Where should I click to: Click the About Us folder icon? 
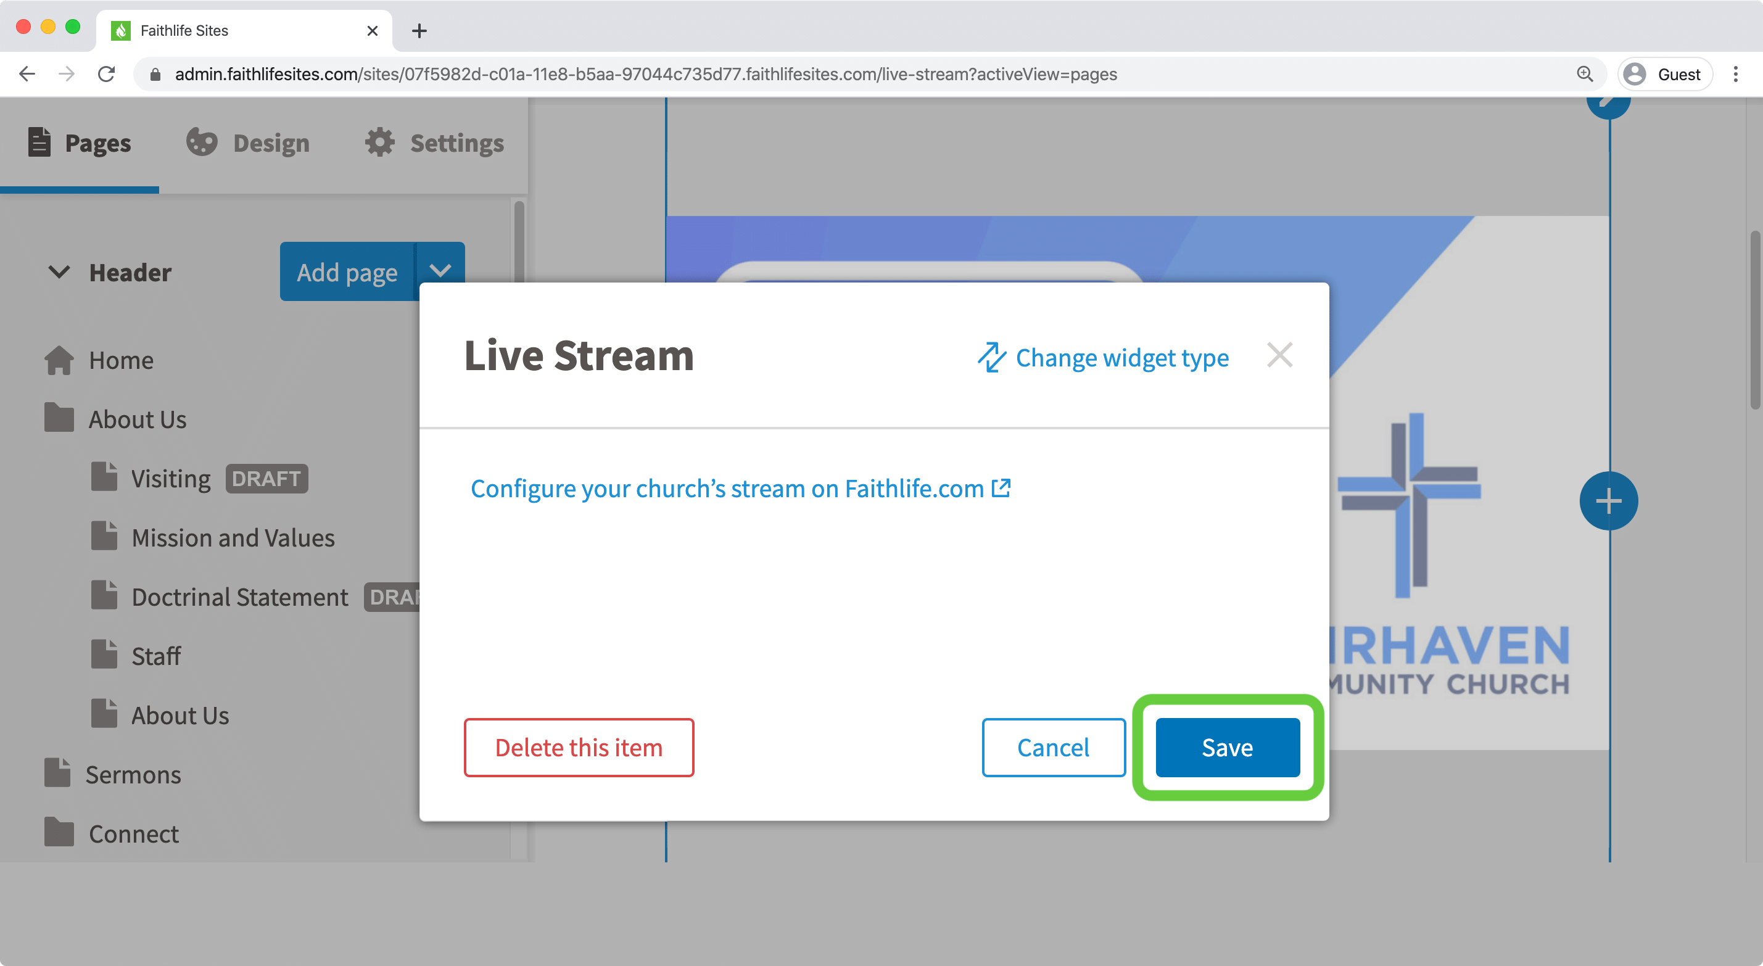pos(59,418)
